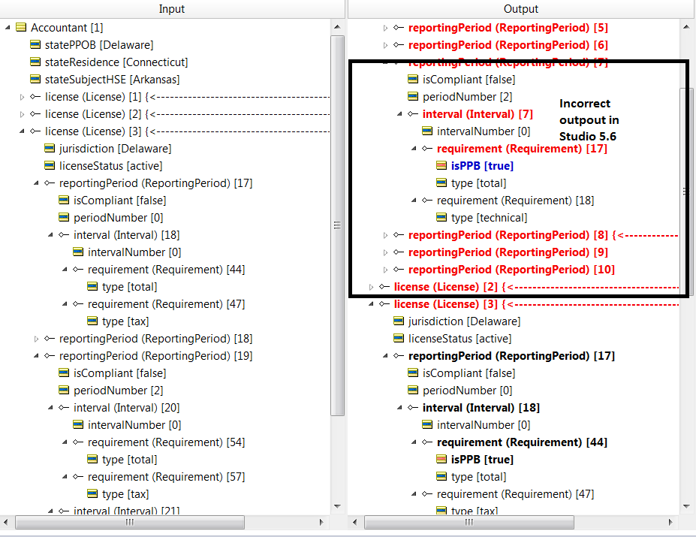The image size is (696, 537).
Task: Expand reportingPeriod (ReportingPeriod) [18] in Input
Action: pos(36,339)
